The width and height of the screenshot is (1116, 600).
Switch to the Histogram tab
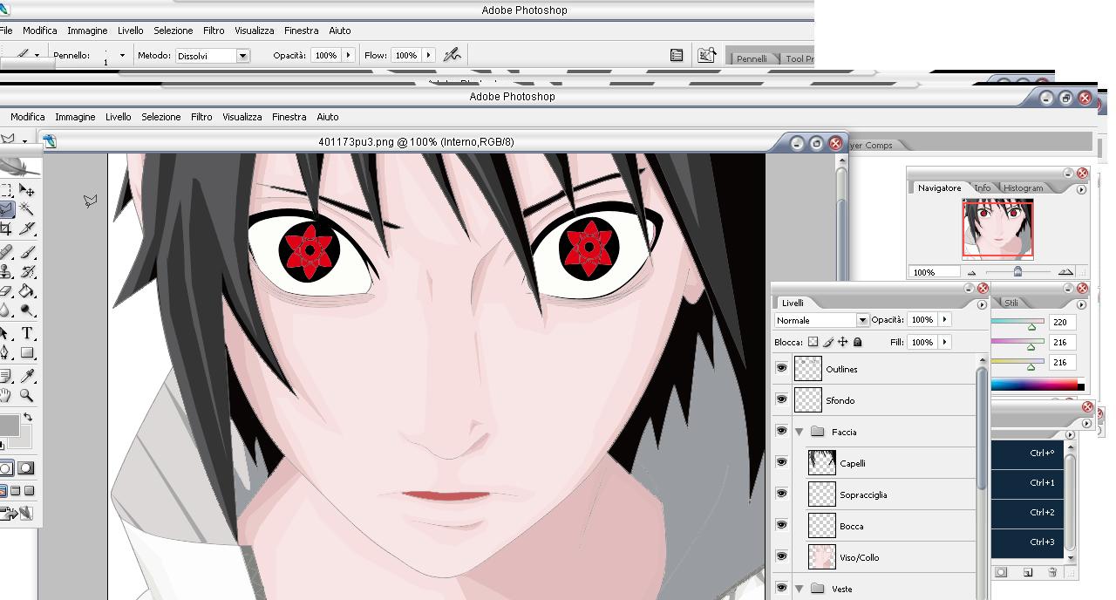(x=1022, y=188)
